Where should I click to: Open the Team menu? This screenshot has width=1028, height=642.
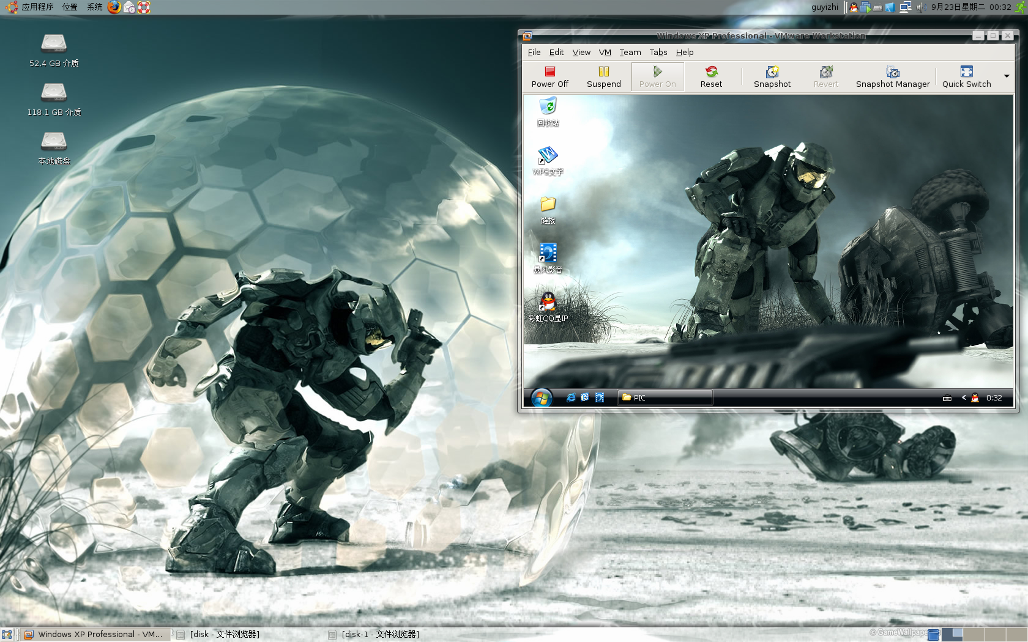click(x=630, y=52)
